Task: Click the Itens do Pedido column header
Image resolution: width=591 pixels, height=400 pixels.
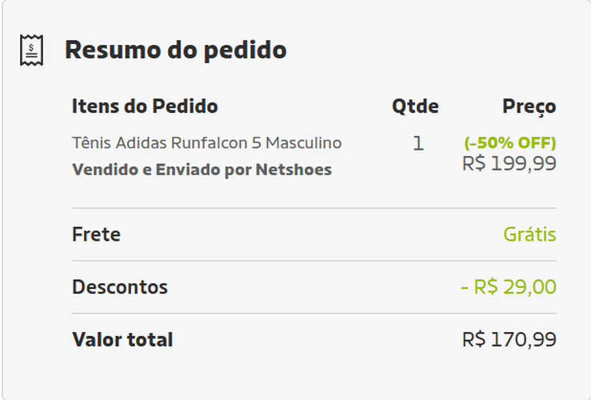Action: 145,106
